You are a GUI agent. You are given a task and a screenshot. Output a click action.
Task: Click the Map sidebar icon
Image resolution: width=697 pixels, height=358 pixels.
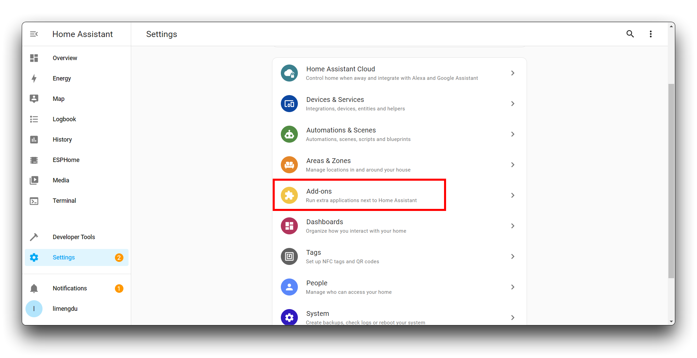click(34, 99)
